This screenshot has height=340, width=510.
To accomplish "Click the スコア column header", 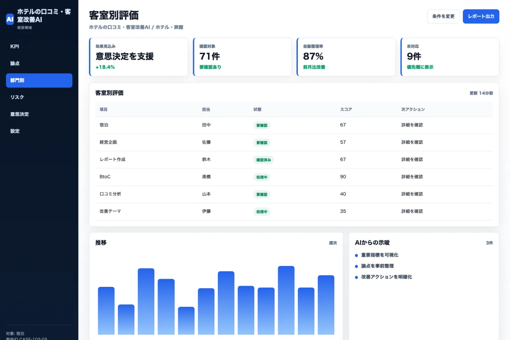I will [346, 109].
